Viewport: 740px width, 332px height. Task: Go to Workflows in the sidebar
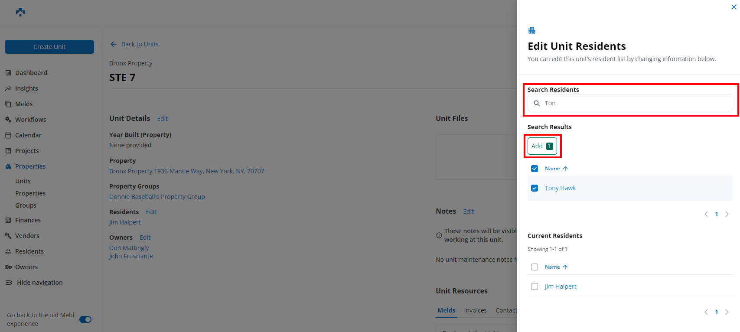coord(30,120)
